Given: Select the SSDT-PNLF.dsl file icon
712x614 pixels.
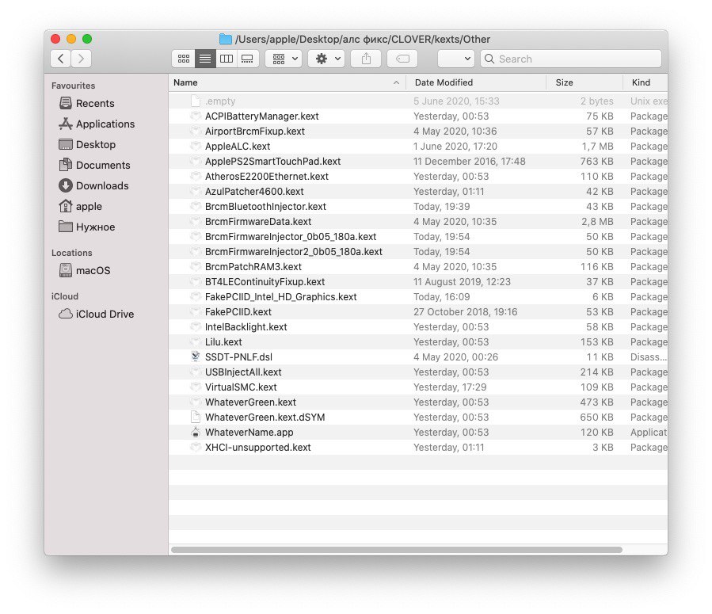Looking at the screenshot, I should (x=196, y=357).
